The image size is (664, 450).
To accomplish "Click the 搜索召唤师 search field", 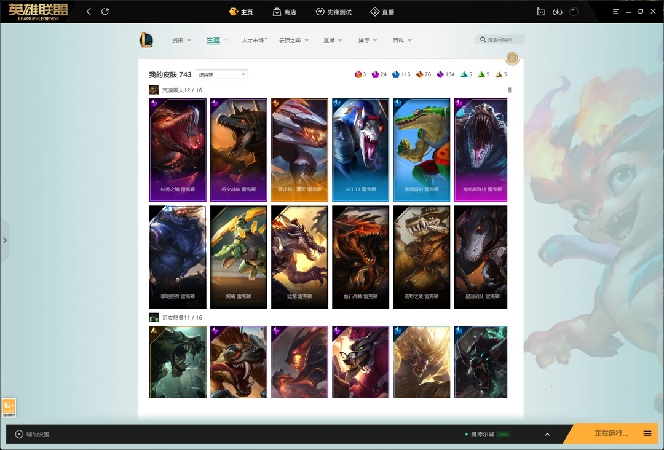I will coord(500,39).
